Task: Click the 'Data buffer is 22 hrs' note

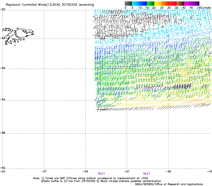Action: [x=56, y=181]
